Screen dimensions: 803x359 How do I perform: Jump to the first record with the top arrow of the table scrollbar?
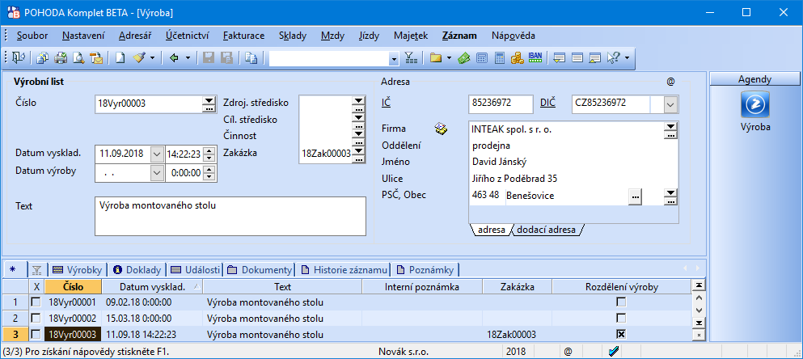[699, 285]
